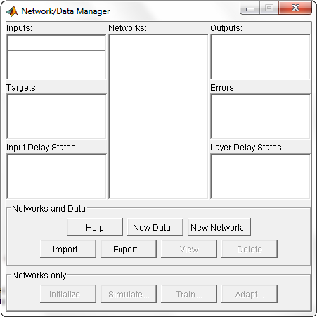Click inside the Networks list box
This screenshot has height=317, width=317.
pyautogui.click(x=158, y=117)
